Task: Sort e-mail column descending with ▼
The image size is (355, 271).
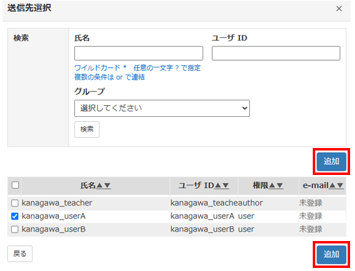Action: (x=340, y=186)
